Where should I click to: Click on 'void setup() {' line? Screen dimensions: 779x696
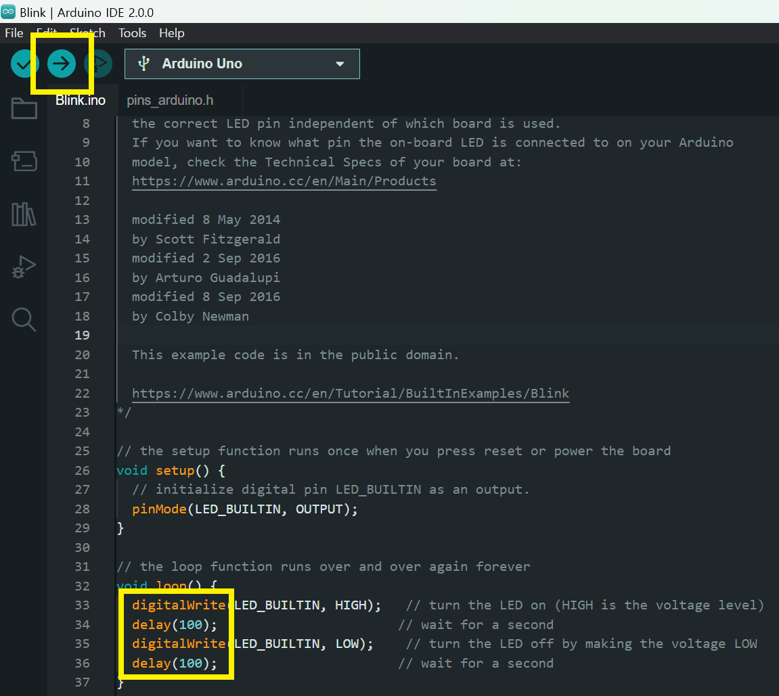[171, 471]
